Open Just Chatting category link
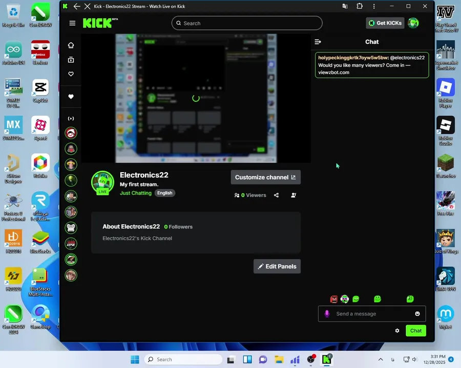The width and height of the screenshot is (461, 368). pyautogui.click(x=136, y=193)
